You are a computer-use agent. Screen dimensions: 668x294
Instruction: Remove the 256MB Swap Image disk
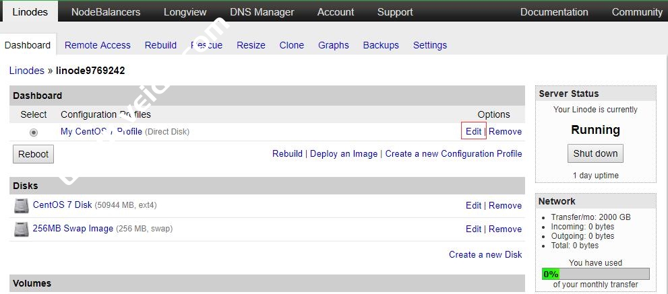point(506,229)
